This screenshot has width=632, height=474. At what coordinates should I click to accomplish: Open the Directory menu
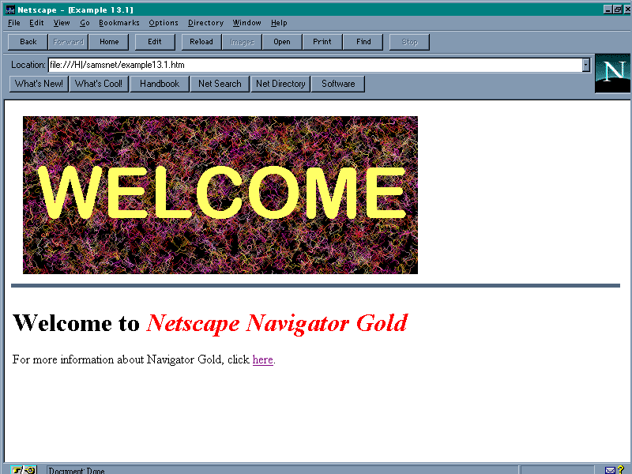click(205, 23)
